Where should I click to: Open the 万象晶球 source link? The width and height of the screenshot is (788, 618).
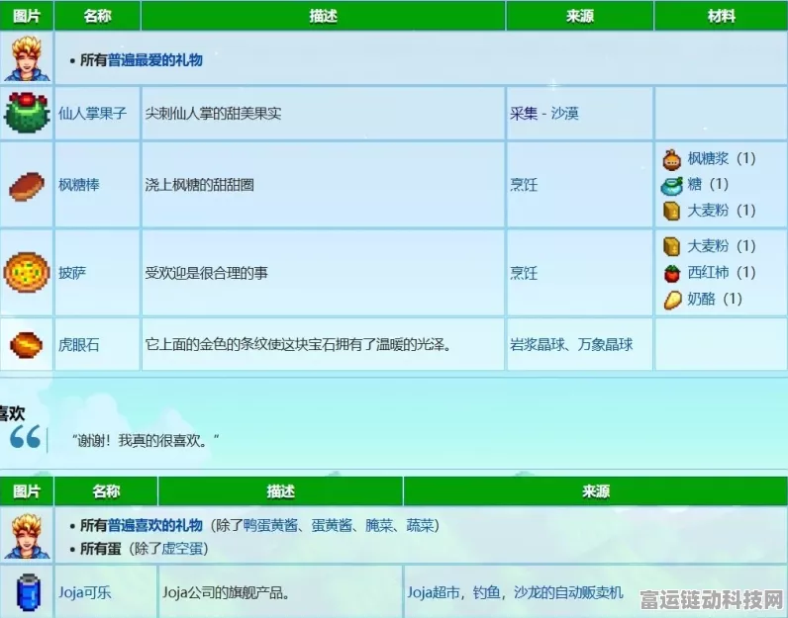(x=605, y=345)
